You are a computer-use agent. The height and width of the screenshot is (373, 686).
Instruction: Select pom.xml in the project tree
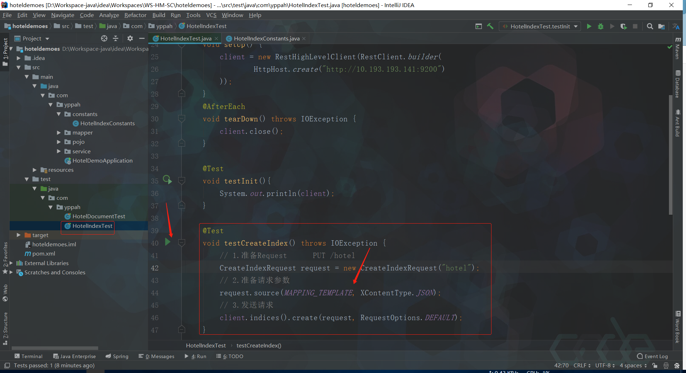pyautogui.click(x=44, y=254)
